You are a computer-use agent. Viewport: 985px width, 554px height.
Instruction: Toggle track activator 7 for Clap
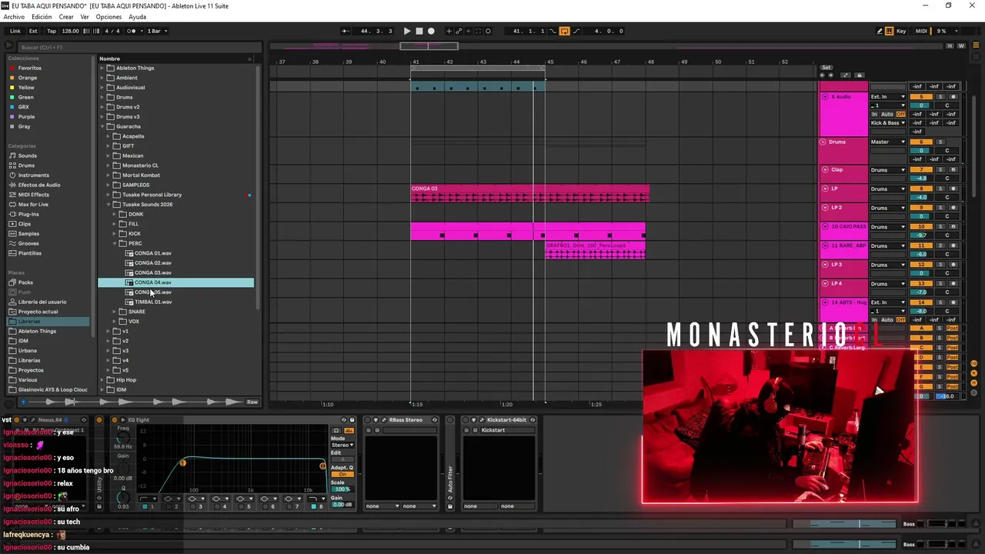click(921, 170)
